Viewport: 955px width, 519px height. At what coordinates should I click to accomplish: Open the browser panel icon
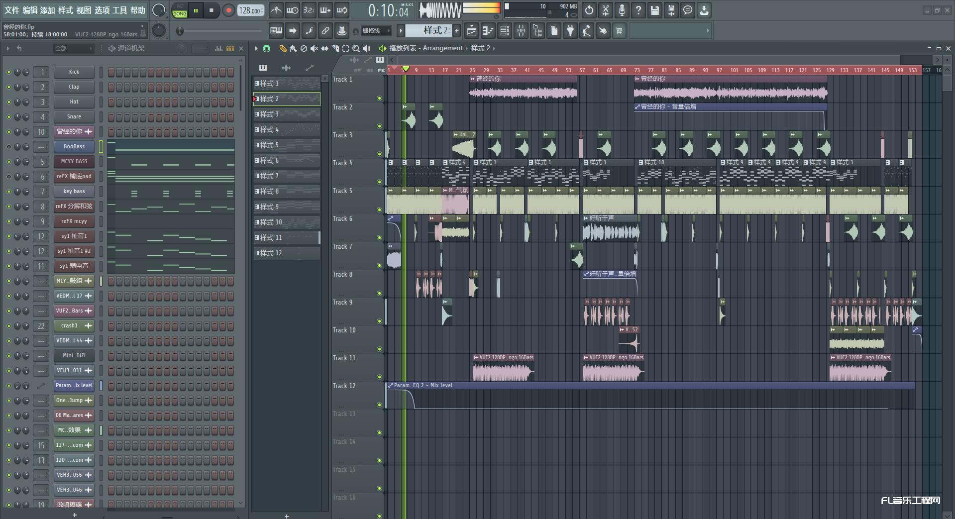[537, 31]
